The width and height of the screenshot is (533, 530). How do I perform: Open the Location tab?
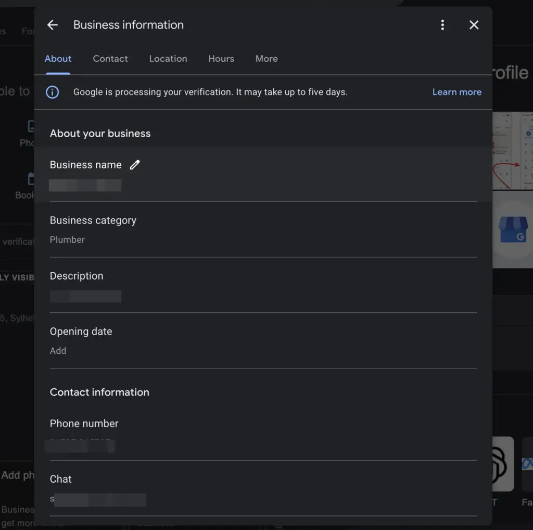pyautogui.click(x=168, y=59)
